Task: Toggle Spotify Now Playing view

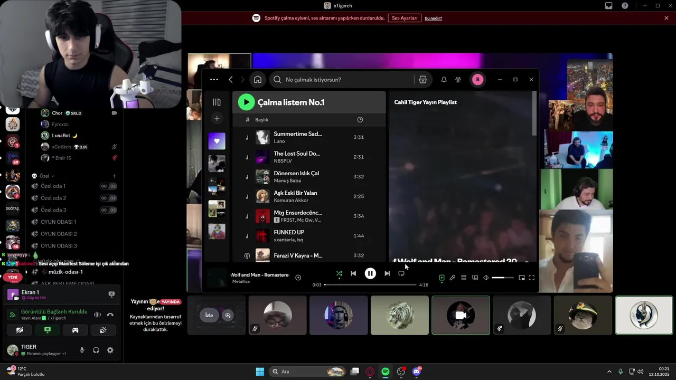Action: coord(442,278)
